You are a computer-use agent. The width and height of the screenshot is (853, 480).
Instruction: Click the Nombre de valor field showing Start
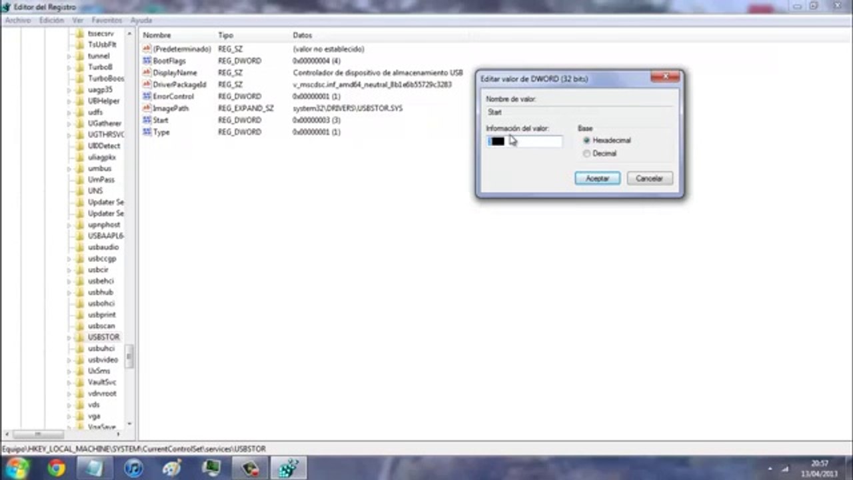579,112
